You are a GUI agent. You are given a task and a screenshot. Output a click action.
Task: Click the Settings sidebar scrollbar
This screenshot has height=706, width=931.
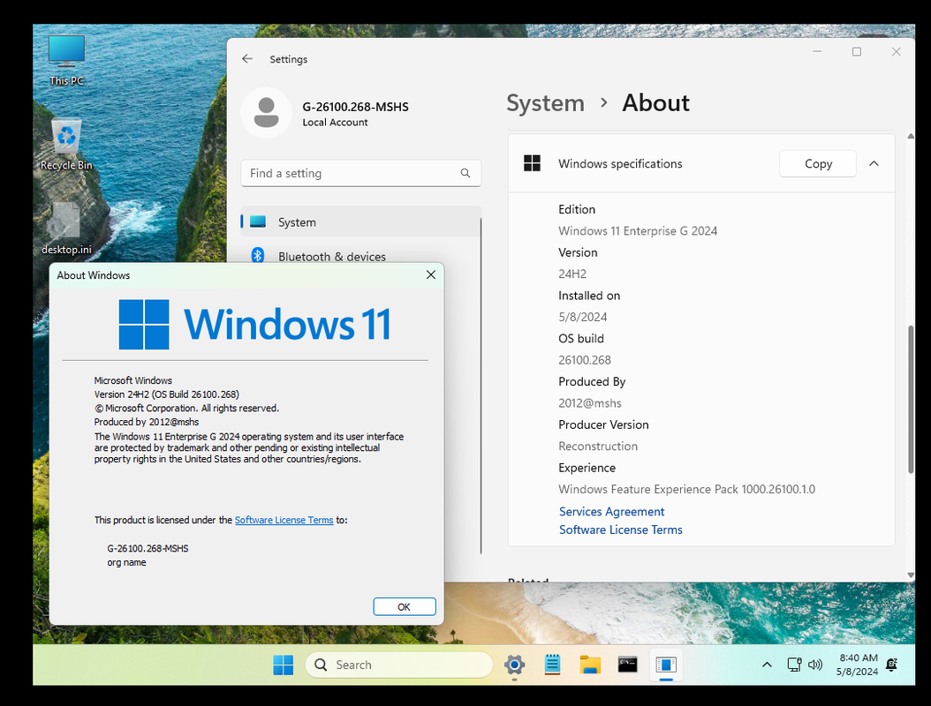(x=481, y=386)
